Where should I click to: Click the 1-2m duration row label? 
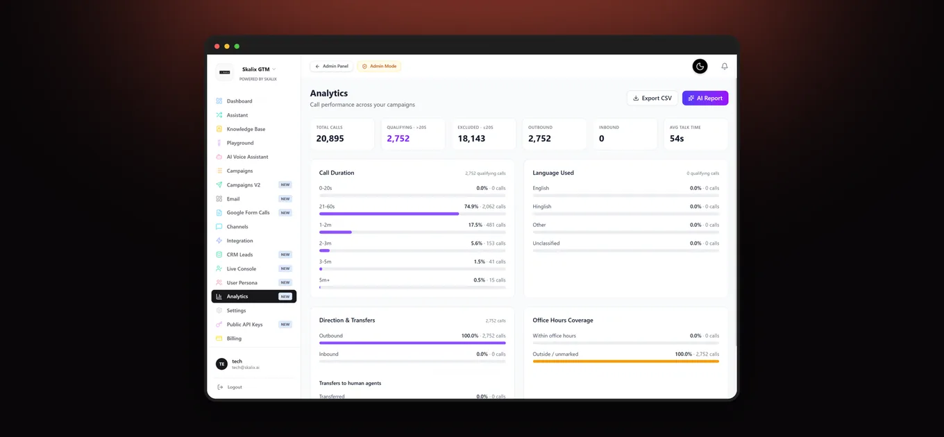(x=326, y=225)
